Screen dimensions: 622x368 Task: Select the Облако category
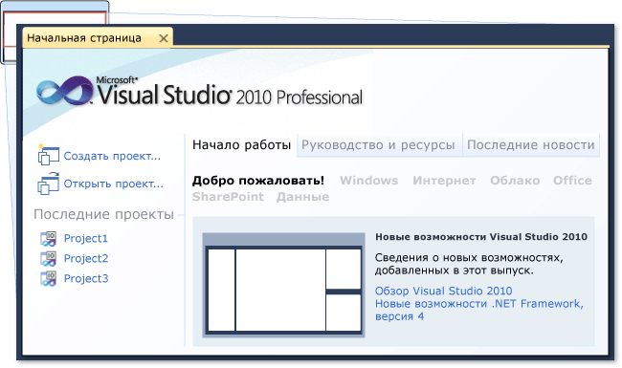tap(515, 181)
